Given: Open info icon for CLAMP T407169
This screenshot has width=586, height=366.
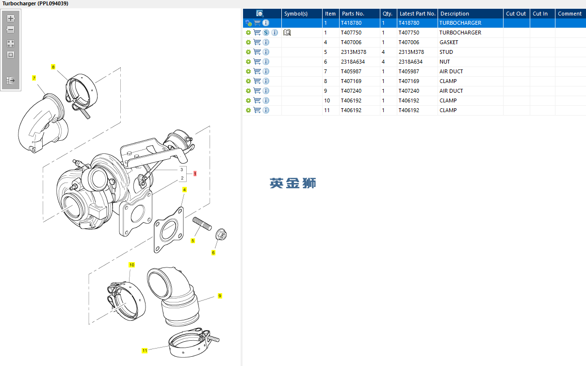Looking at the screenshot, I should (x=266, y=81).
